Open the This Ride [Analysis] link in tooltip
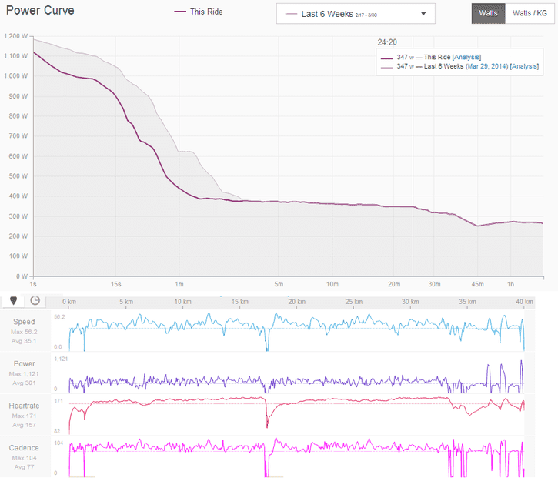Screen dimensions: 558x478 466,57
